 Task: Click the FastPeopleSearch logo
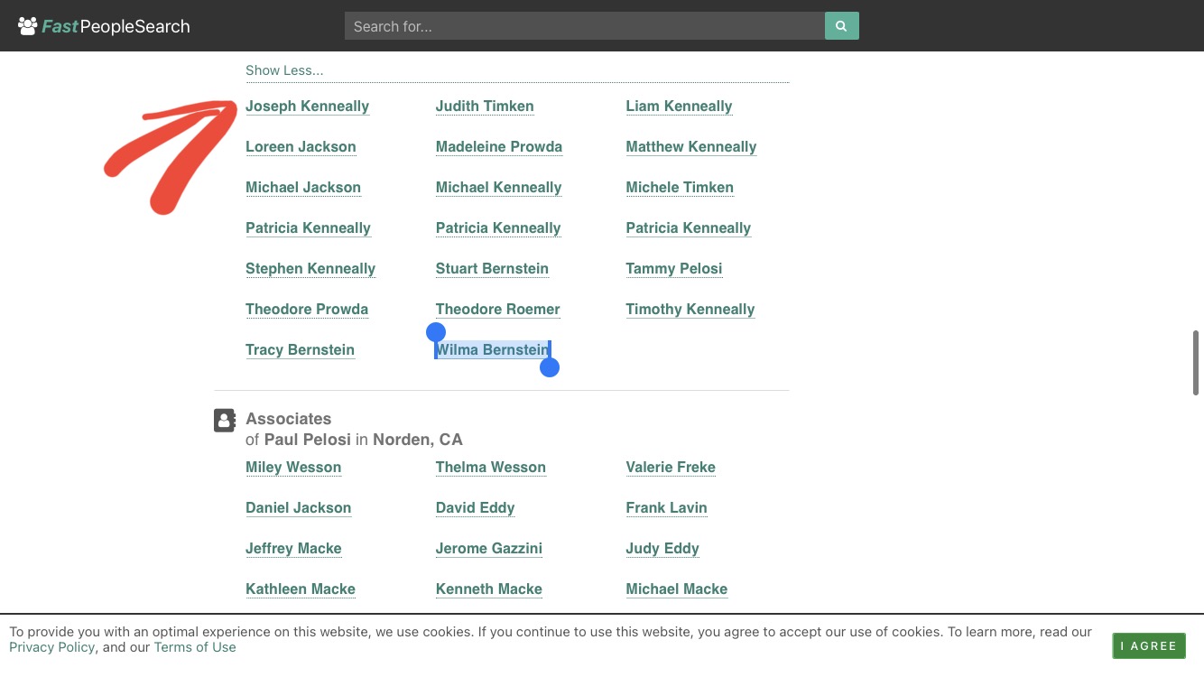coord(104,26)
